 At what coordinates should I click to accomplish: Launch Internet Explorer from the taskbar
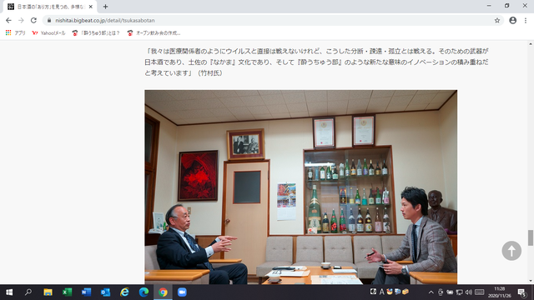124,292
